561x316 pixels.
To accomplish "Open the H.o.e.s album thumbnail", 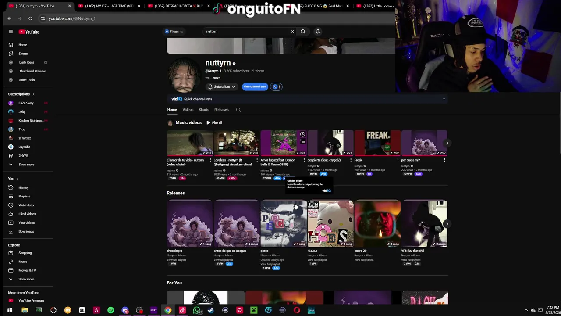I will point(330,223).
